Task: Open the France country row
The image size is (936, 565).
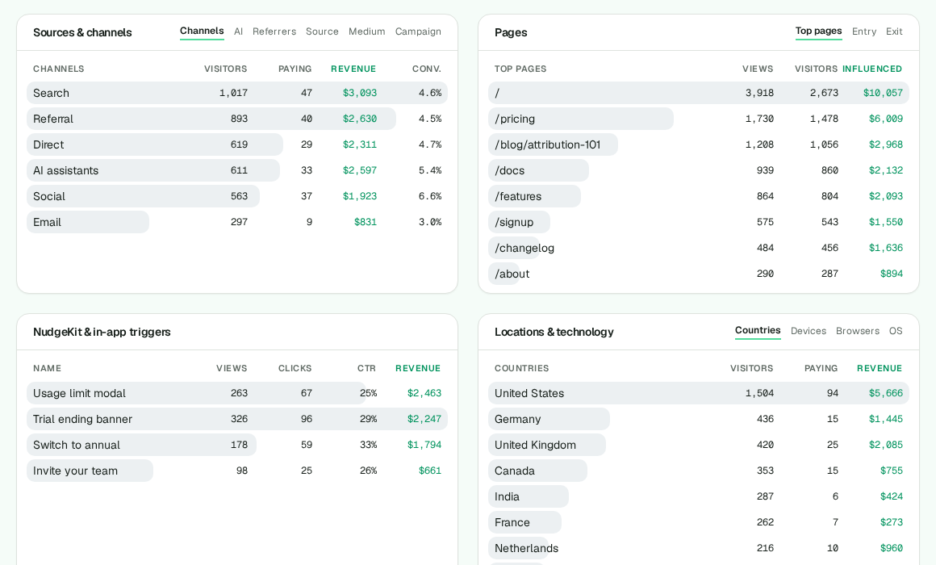Action: pyautogui.click(x=699, y=522)
